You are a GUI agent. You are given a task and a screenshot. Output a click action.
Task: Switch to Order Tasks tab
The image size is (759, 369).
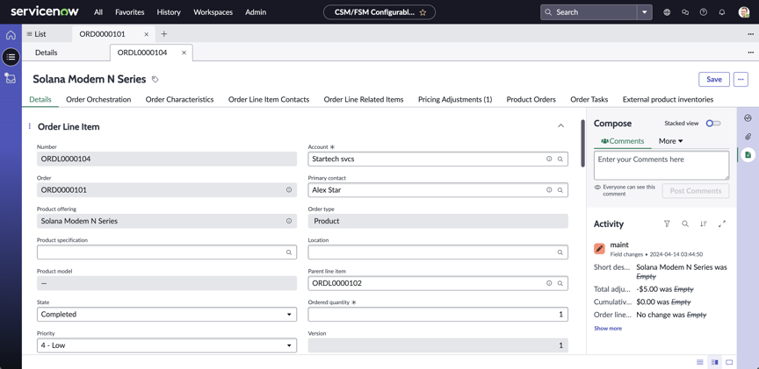click(x=589, y=100)
